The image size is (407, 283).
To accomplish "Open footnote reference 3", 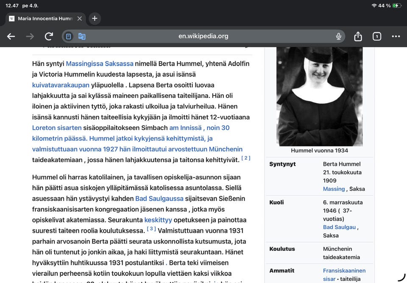I will pos(151,229).
